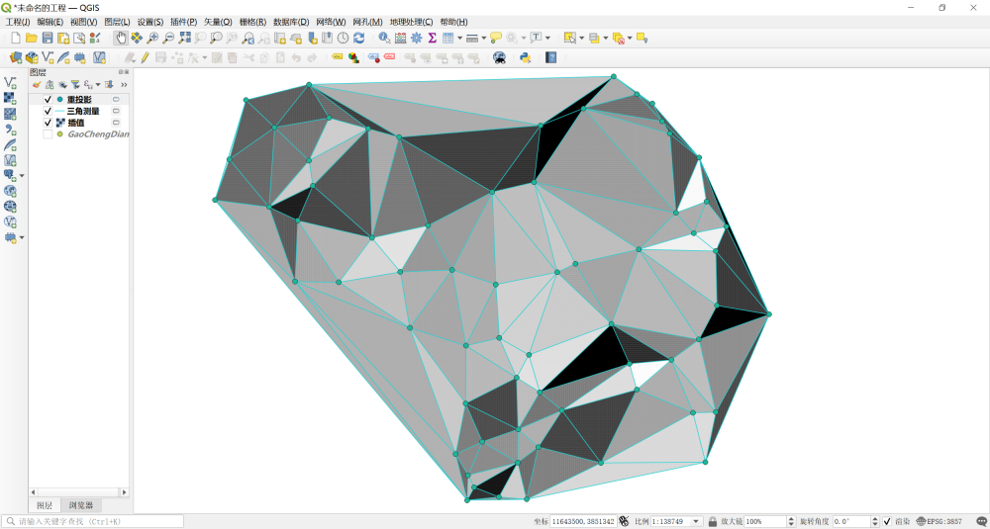Open the Statistical Summary sigma icon

[432, 38]
